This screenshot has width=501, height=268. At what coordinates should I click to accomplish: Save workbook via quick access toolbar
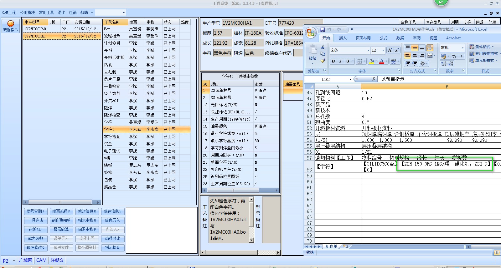tap(323, 30)
